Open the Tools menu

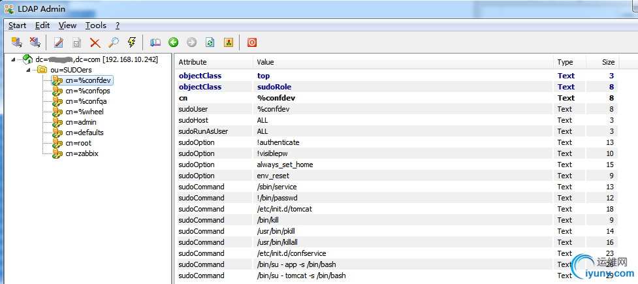pos(95,25)
